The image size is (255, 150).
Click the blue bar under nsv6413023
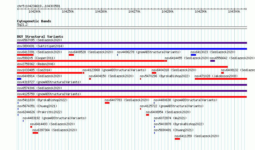pos(193,55)
